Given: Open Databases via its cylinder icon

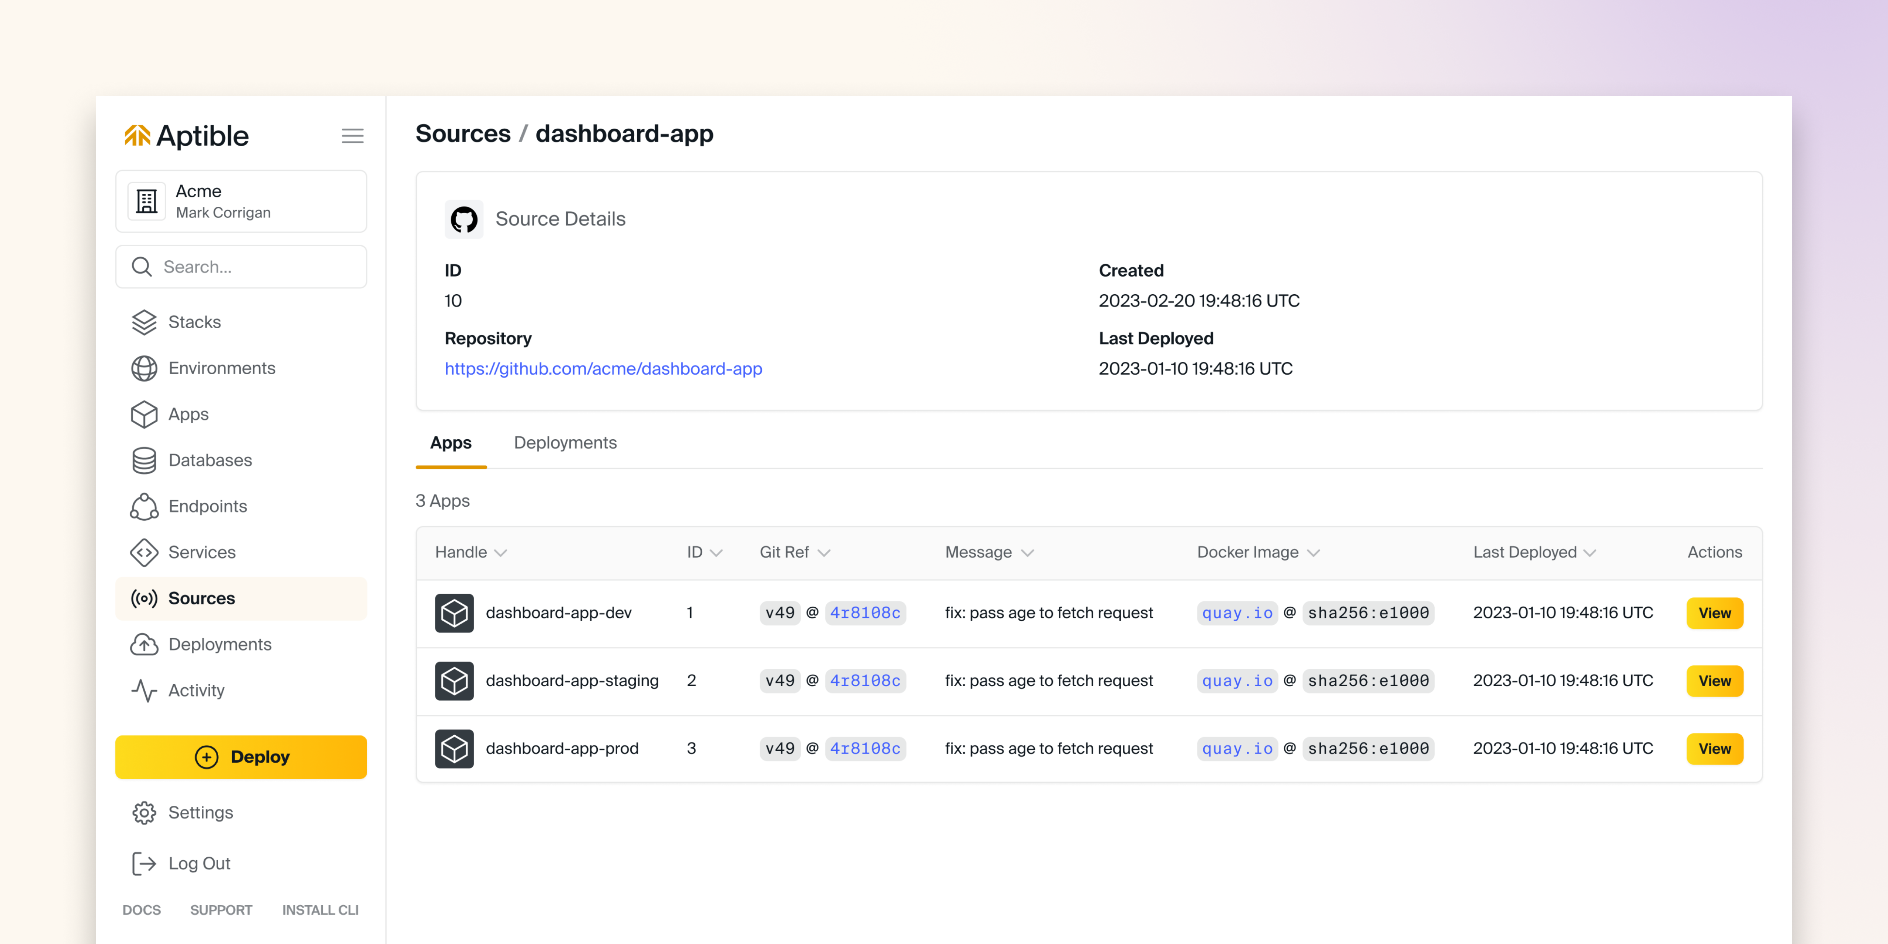Looking at the screenshot, I should pyautogui.click(x=144, y=460).
